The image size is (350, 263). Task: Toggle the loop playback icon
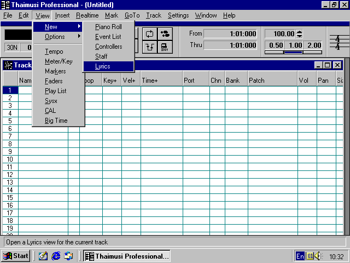[149, 34]
